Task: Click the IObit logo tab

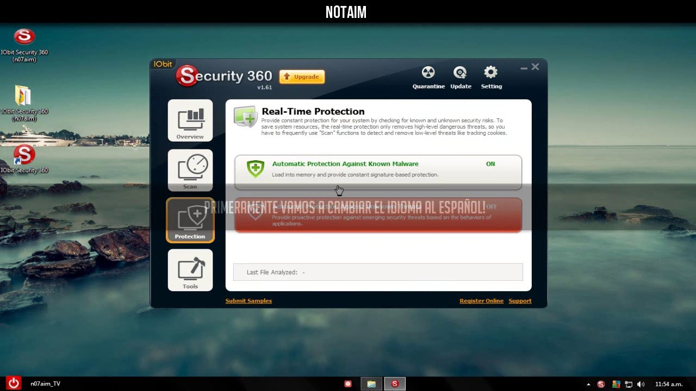Action: click(163, 64)
